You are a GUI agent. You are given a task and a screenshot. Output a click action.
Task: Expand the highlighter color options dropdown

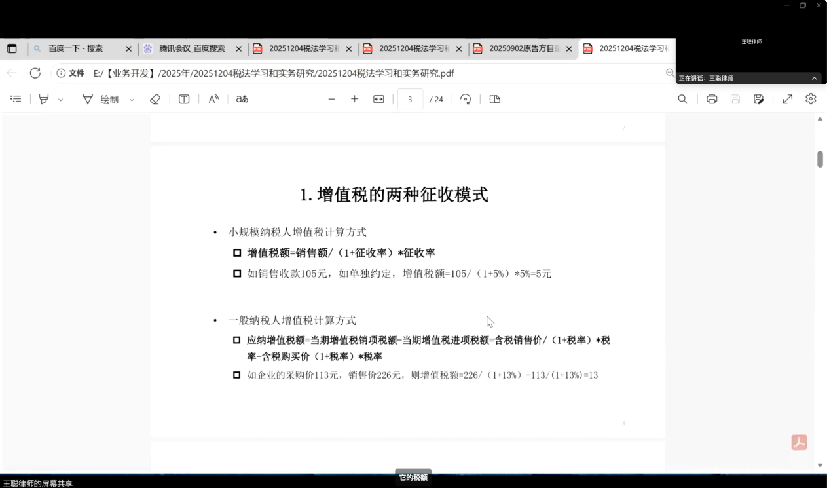[x=61, y=100]
